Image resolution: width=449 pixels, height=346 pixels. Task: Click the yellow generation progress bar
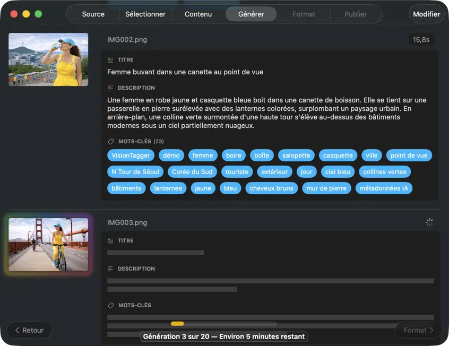tap(177, 324)
